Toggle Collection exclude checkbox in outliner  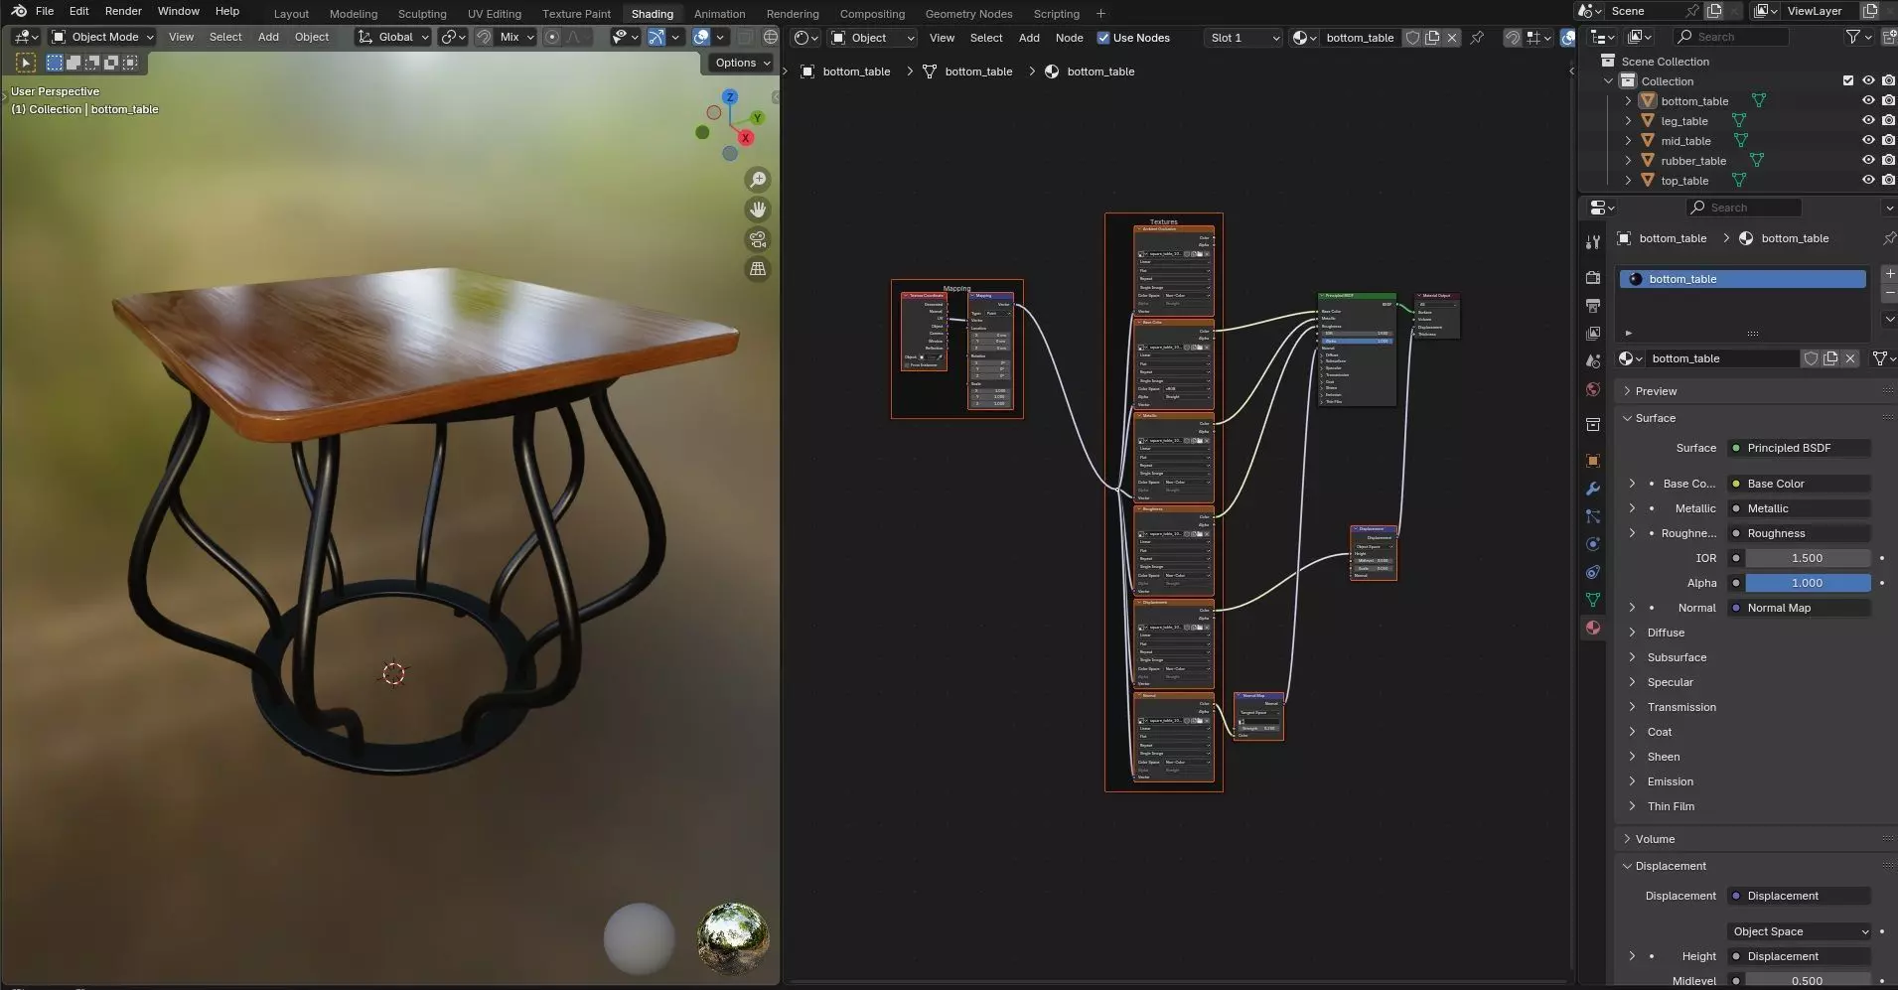(1848, 80)
